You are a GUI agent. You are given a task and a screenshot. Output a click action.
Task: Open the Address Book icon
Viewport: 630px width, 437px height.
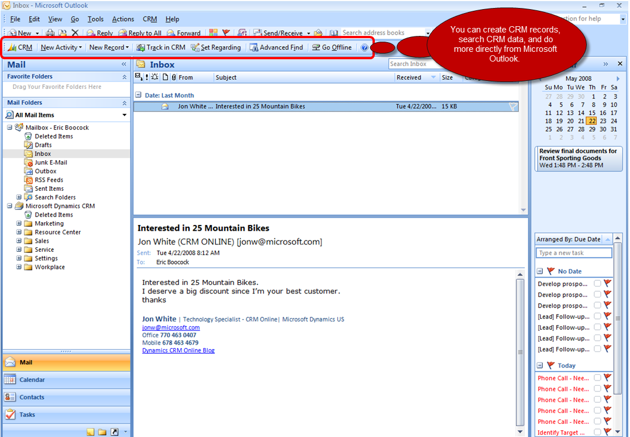pos(333,33)
